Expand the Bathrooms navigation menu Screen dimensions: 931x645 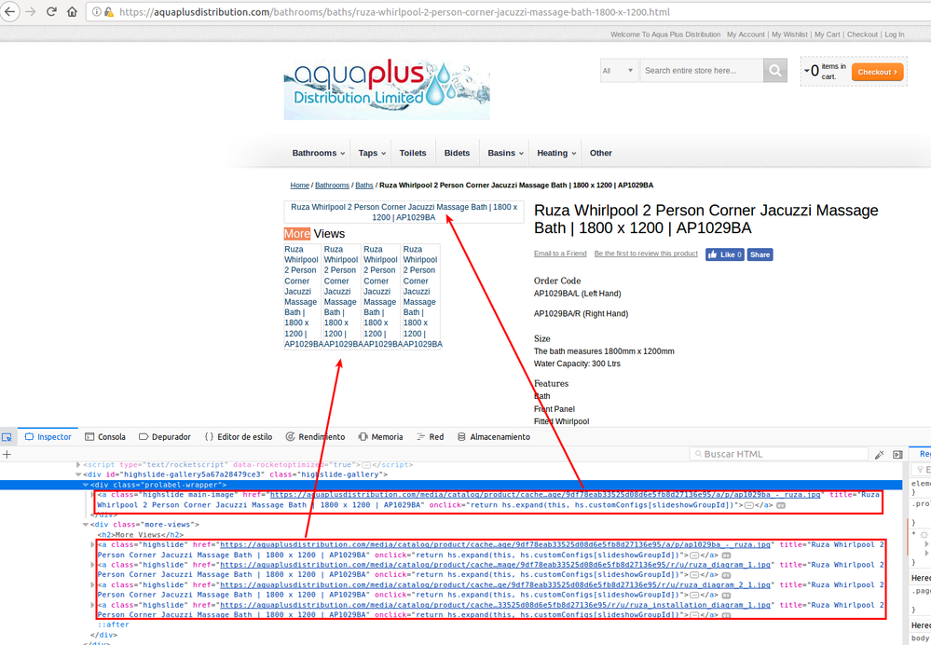(318, 153)
